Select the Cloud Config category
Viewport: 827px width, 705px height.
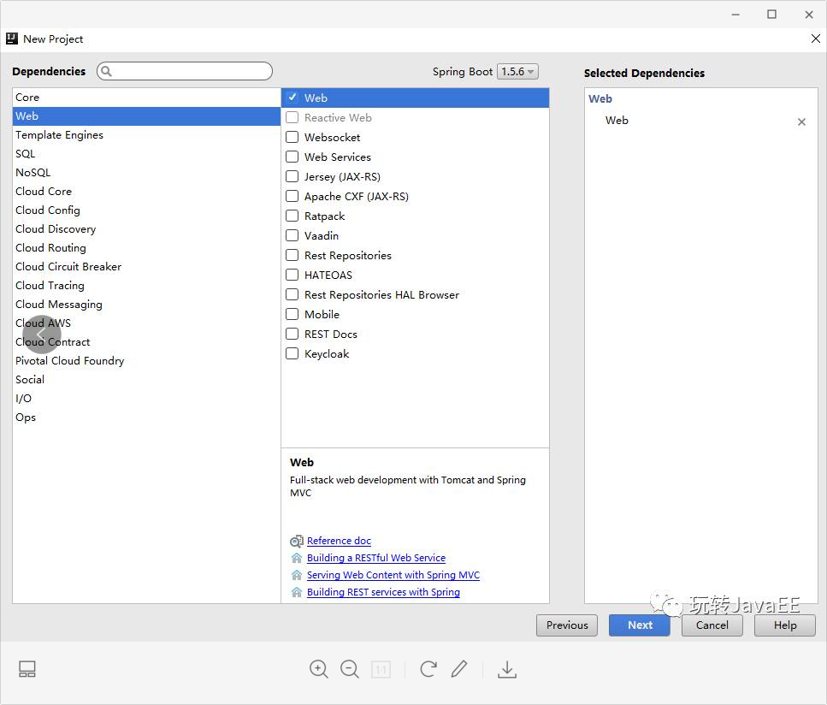tap(146, 210)
